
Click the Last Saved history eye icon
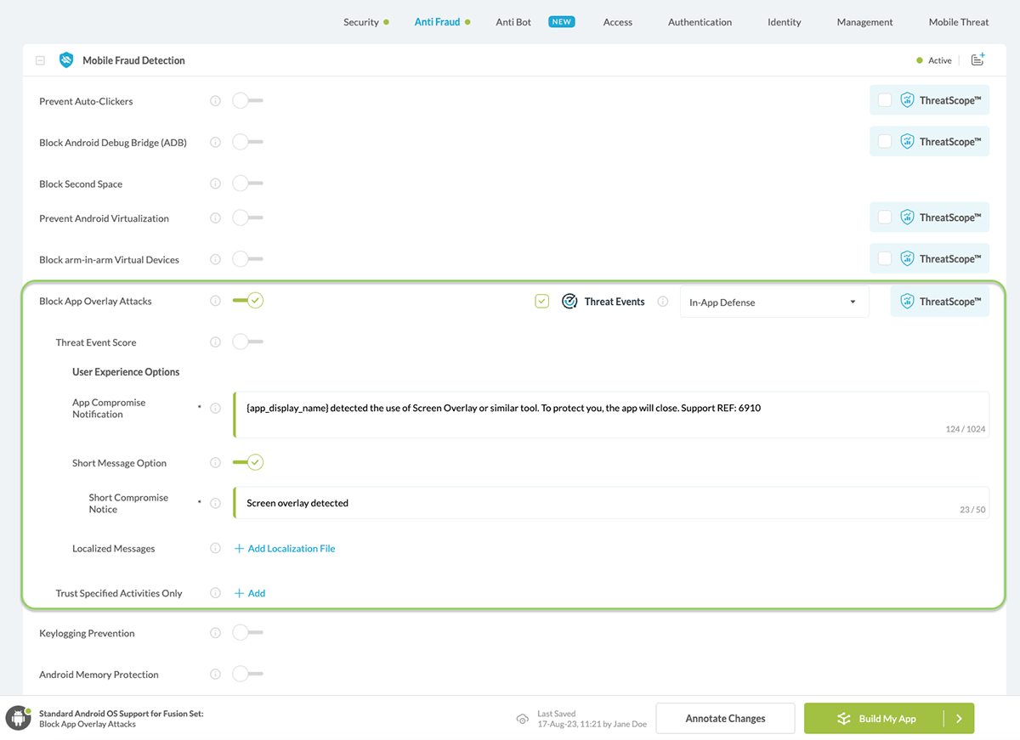(x=523, y=719)
